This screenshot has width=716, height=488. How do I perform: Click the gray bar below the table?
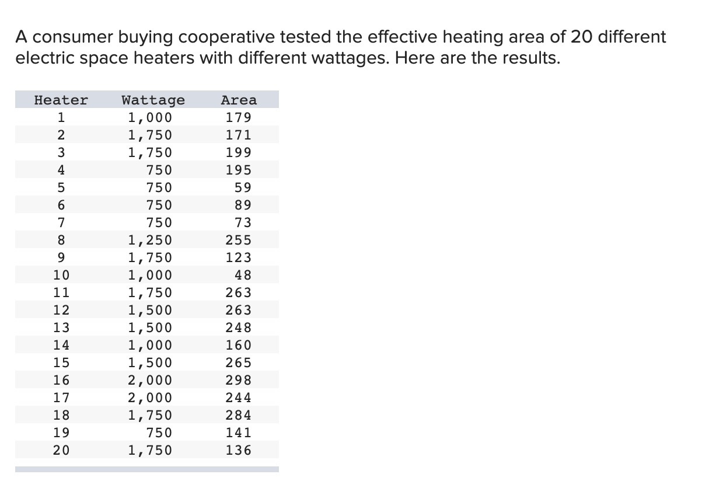click(x=146, y=469)
